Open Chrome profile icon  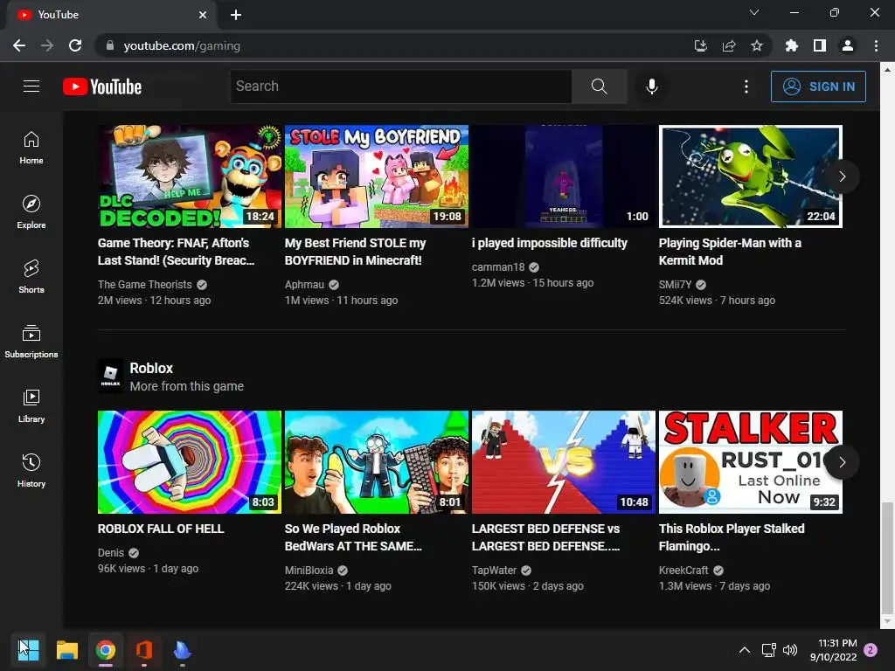(848, 45)
